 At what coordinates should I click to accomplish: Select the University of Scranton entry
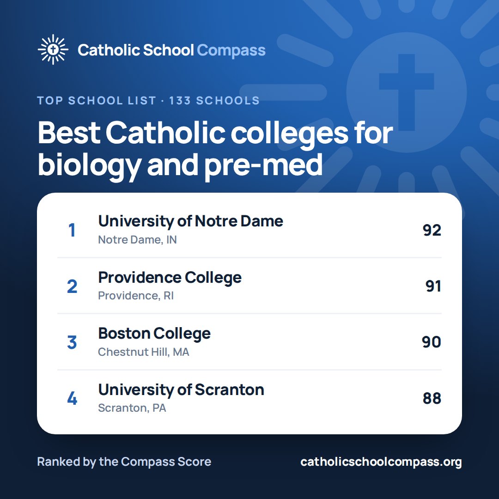tap(249, 398)
